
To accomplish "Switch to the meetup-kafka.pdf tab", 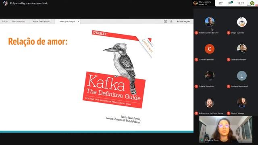I will (67, 21).
